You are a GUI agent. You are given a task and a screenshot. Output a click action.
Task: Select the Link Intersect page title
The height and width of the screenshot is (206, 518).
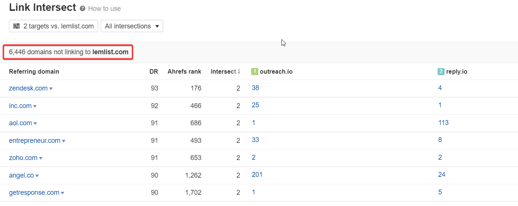pyautogui.click(x=43, y=7)
